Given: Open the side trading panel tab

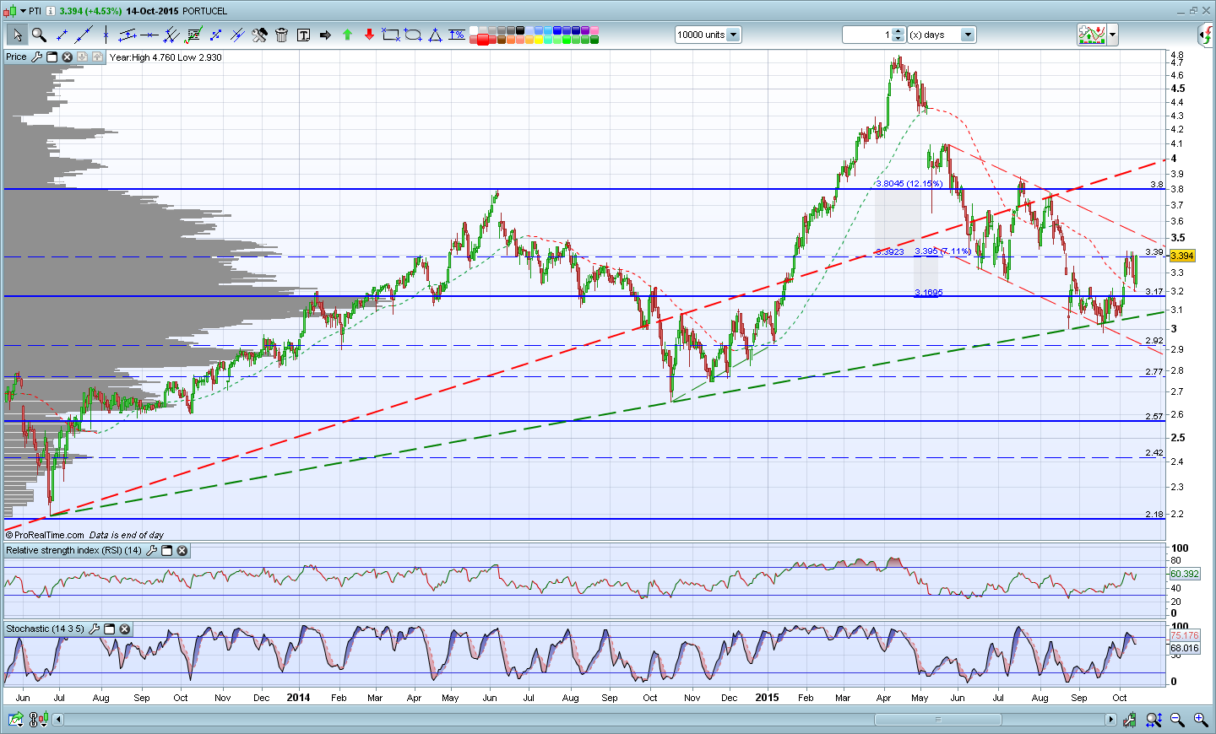Looking at the screenshot, I should point(1207,35).
